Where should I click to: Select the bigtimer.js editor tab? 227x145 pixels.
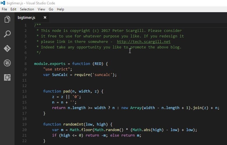(x=26, y=17)
